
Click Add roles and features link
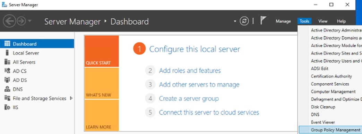[x=190, y=70]
